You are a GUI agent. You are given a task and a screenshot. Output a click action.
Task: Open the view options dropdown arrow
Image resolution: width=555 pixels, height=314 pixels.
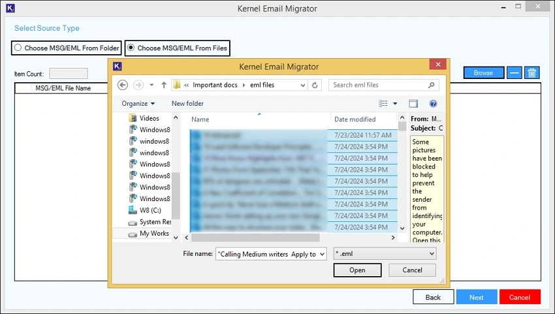click(x=395, y=103)
